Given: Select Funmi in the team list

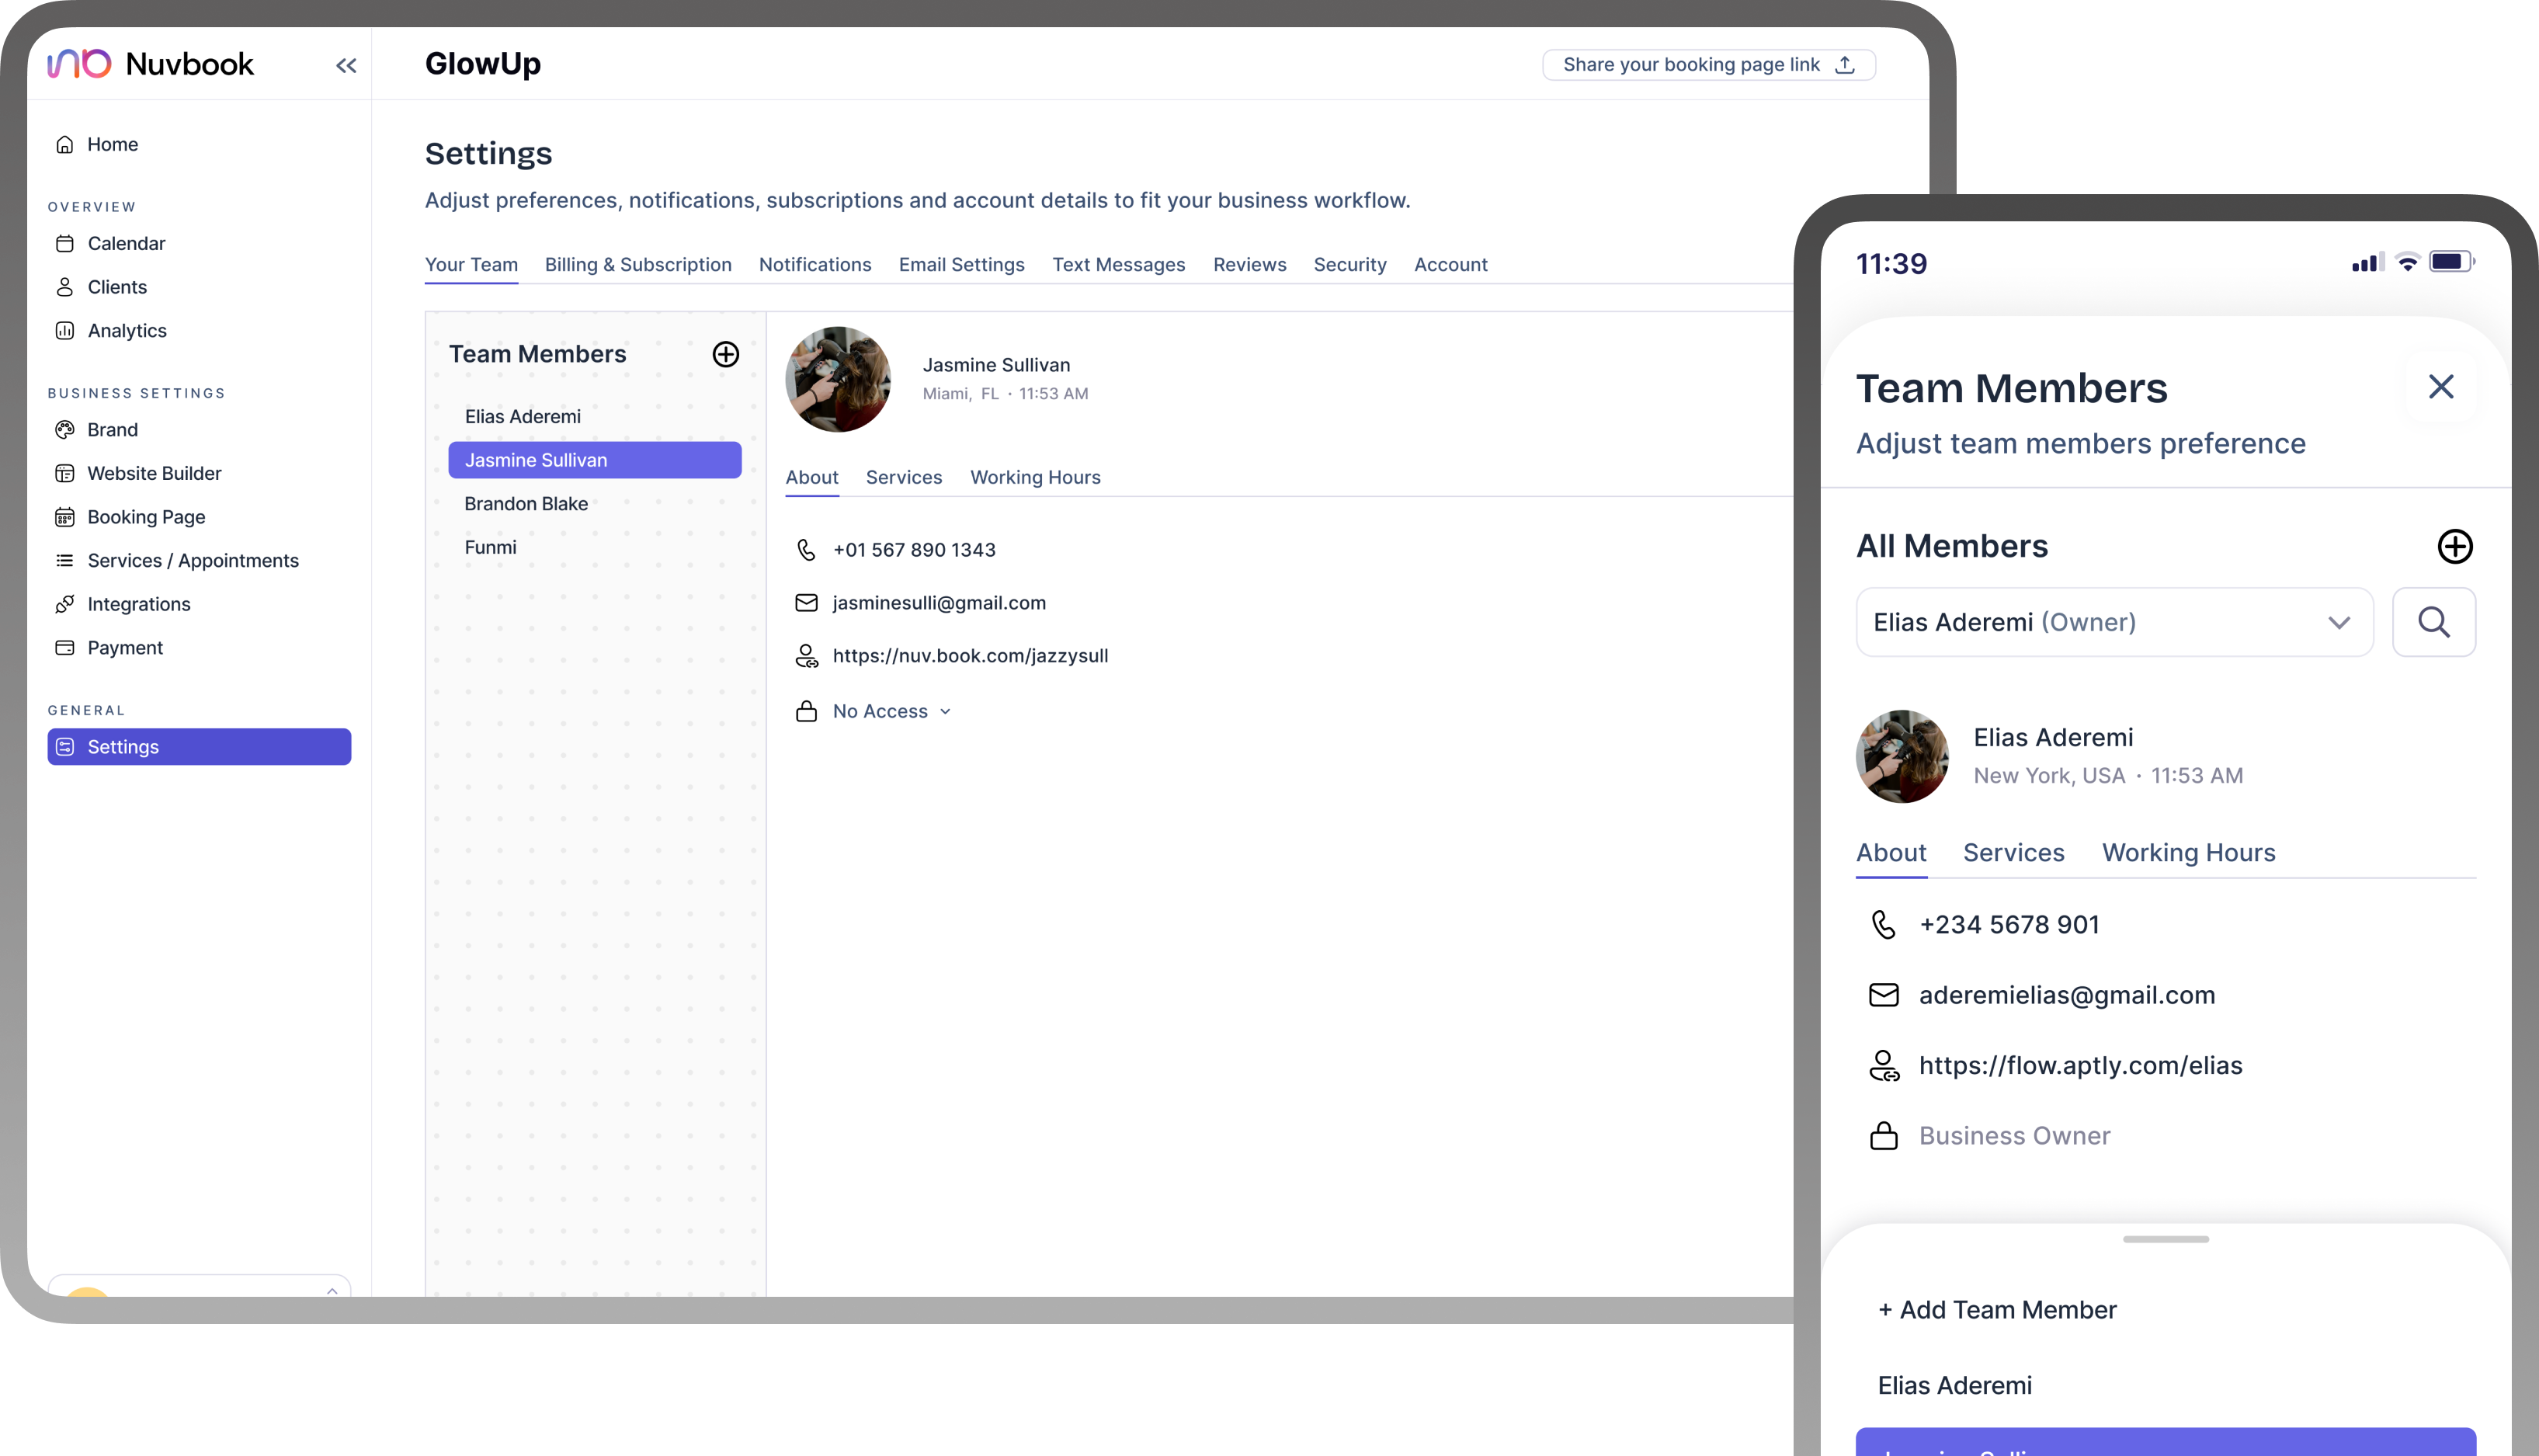Looking at the screenshot, I should point(595,548).
